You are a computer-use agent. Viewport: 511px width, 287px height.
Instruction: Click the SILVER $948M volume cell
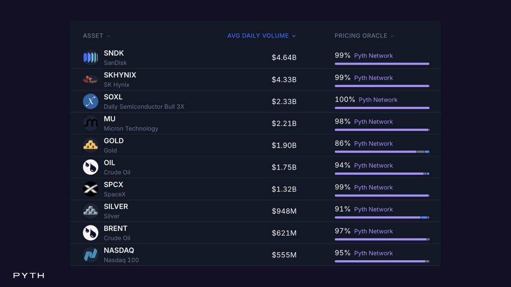point(284,211)
